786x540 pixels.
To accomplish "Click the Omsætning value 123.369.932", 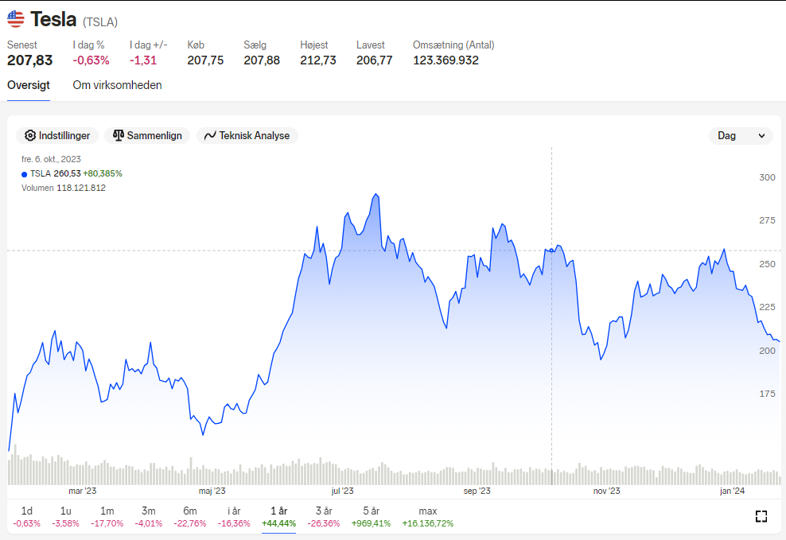I will [446, 60].
